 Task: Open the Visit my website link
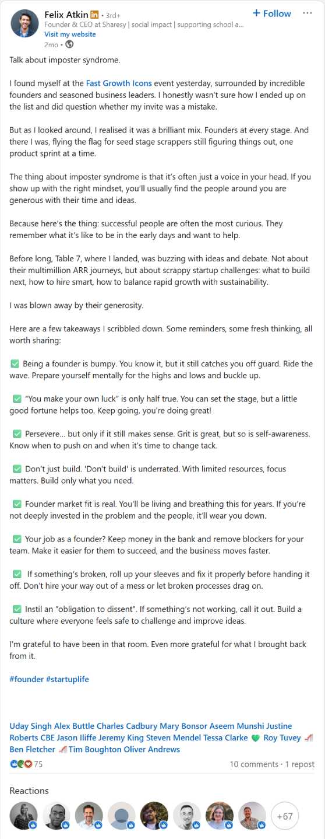click(x=70, y=34)
